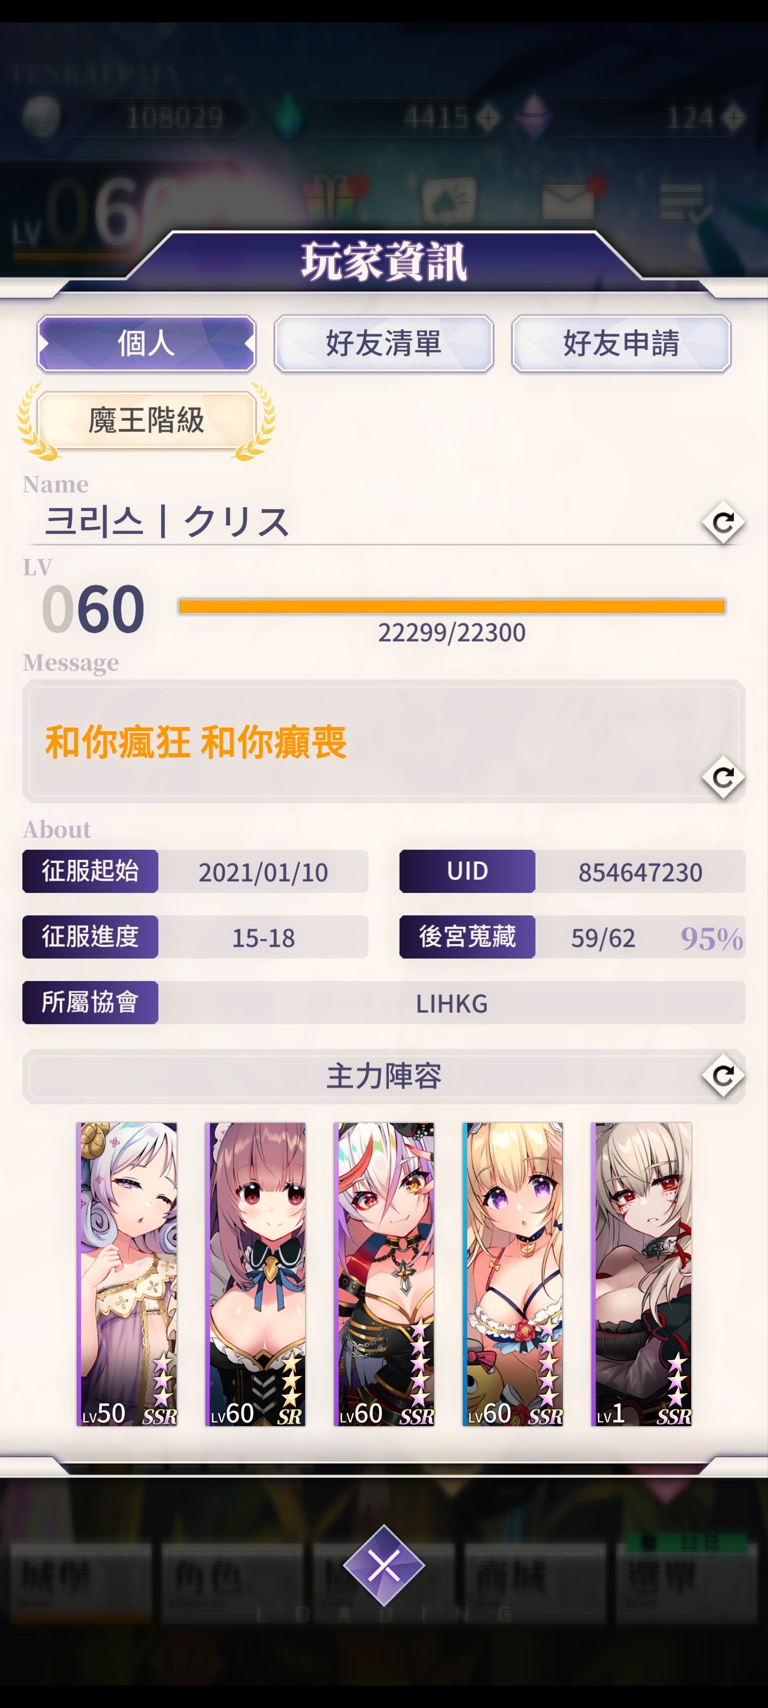Tap the UID number 854647230
The height and width of the screenshot is (1708, 768).
[640, 872]
